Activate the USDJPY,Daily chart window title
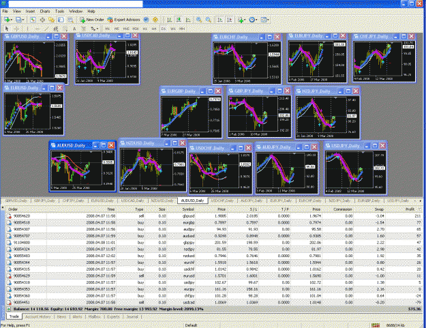Viewport: 426px width, 328px height. coord(346,146)
